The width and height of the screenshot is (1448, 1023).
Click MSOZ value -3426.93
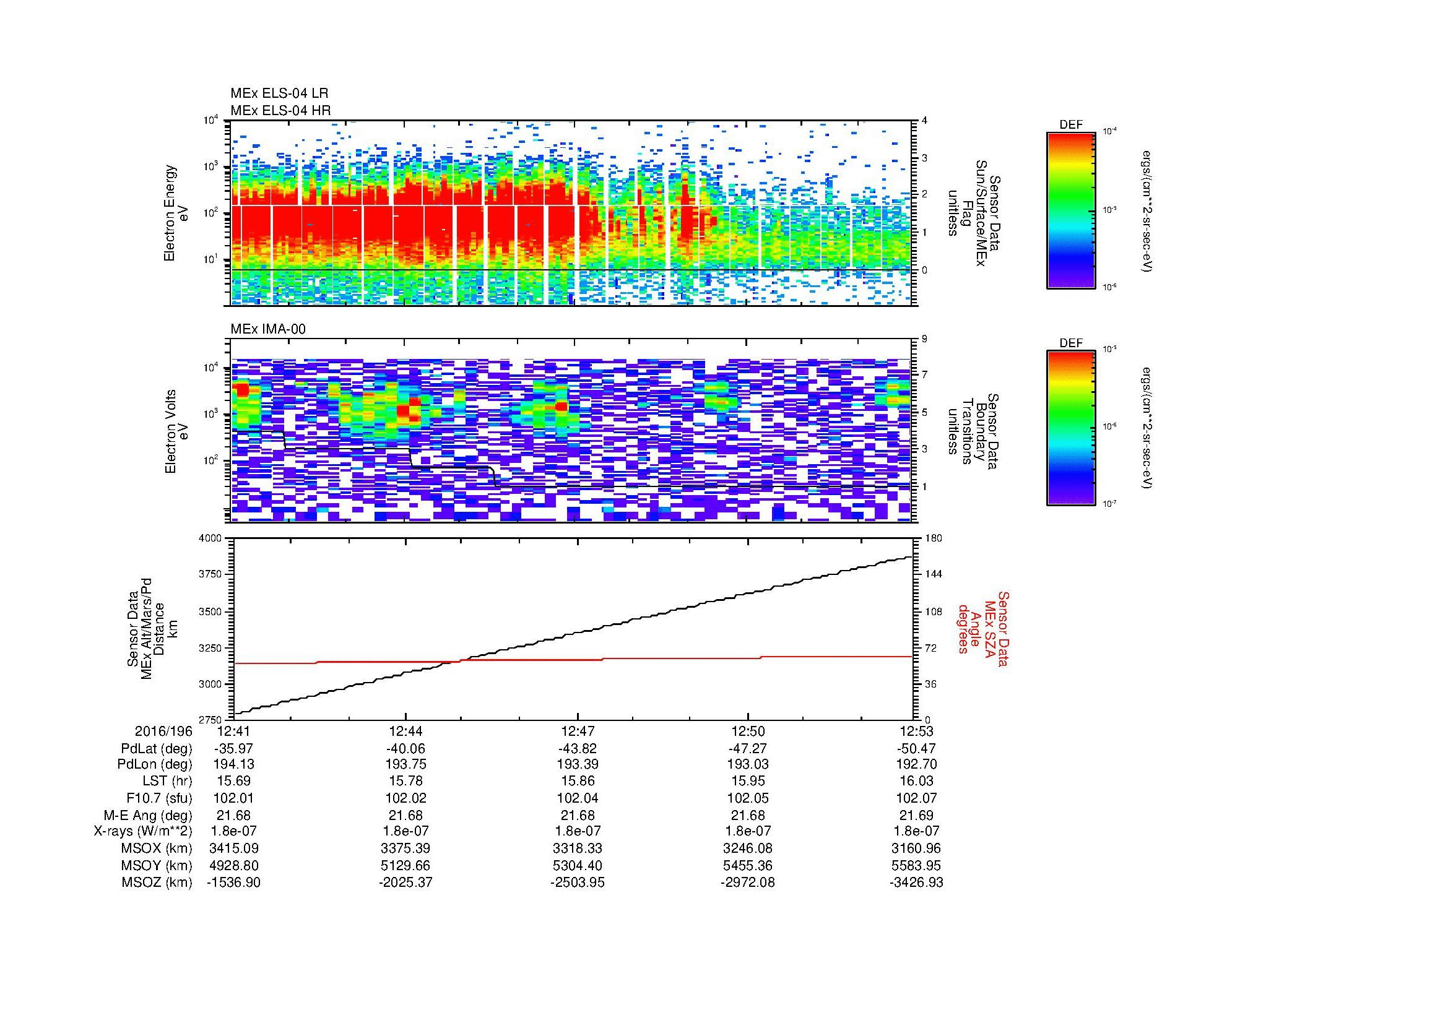click(916, 883)
